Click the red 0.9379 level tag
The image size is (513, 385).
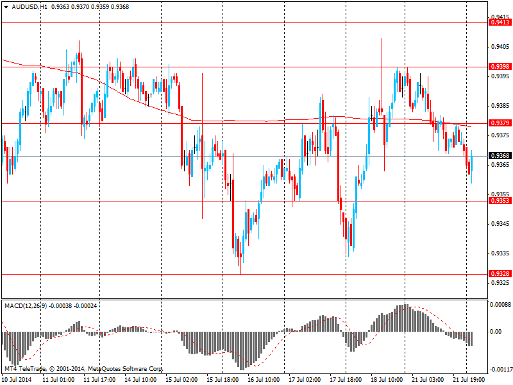click(500, 123)
